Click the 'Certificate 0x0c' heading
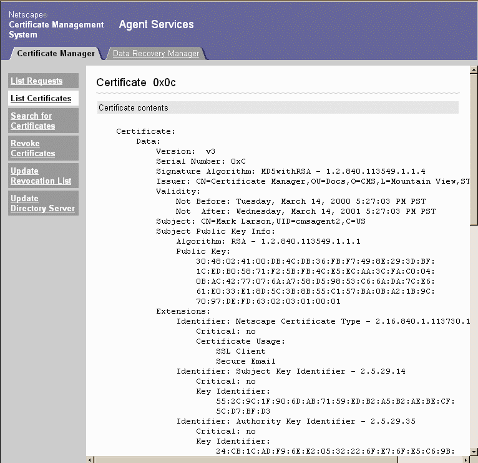Screen dimensions: 478x463 pyautogui.click(x=136, y=82)
